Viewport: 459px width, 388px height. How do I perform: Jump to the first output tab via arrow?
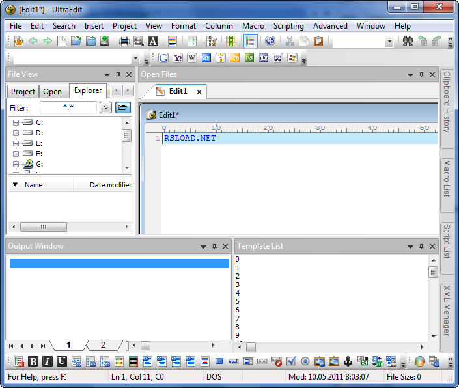tap(11, 346)
